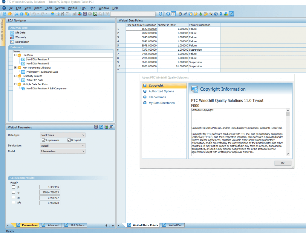Click the Cut scissors icon in toolbar
306x233 pixels.
(17, 14)
